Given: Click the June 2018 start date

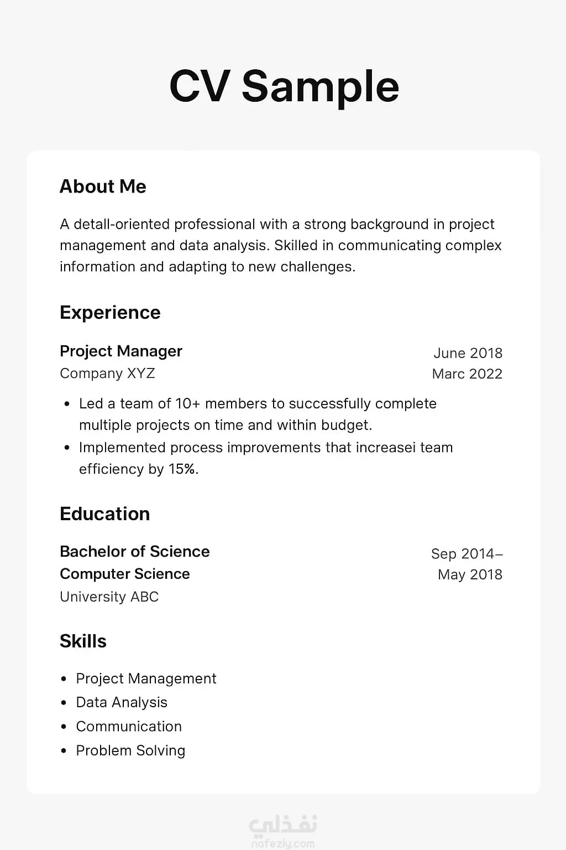Looking at the screenshot, I should pyautogui.click(x=468, y=353).
